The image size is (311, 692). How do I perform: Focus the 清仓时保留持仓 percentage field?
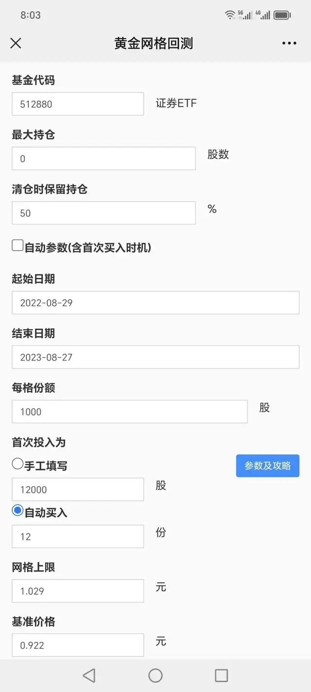tap(104, 213)
